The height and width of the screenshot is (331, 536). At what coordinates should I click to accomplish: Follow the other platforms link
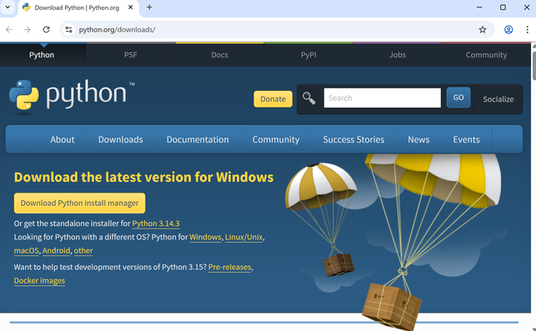(83, 251)
